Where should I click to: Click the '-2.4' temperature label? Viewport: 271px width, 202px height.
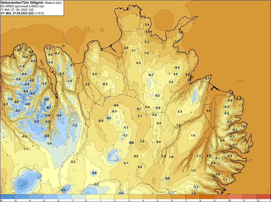[x=59, y=115]
